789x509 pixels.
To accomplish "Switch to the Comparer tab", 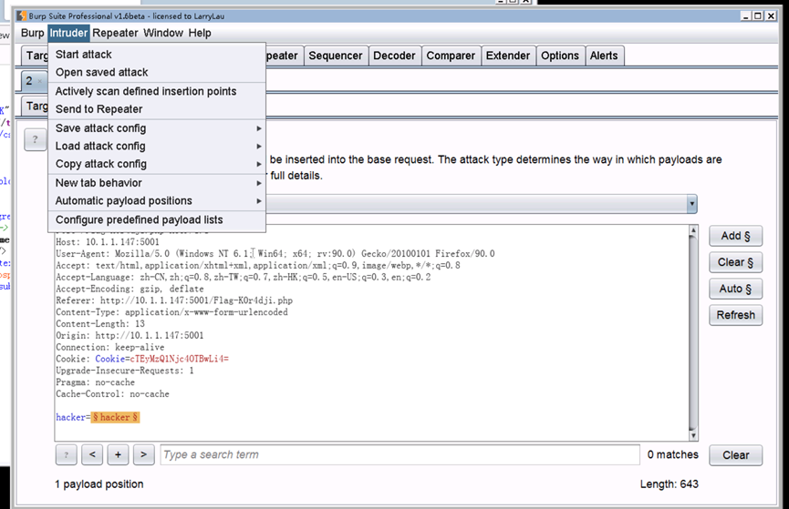I will 451,56.
